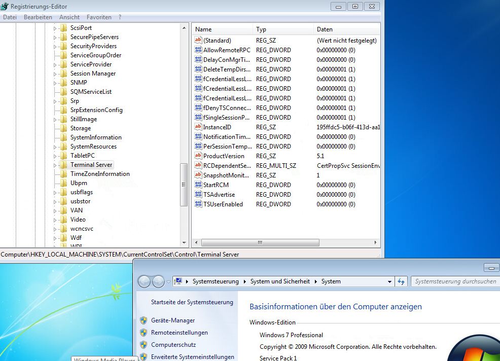The height and width of the screenshot is (361, 500).
Task: Click the TSAdvertise DWORD icon
Action: click(198, 194)
